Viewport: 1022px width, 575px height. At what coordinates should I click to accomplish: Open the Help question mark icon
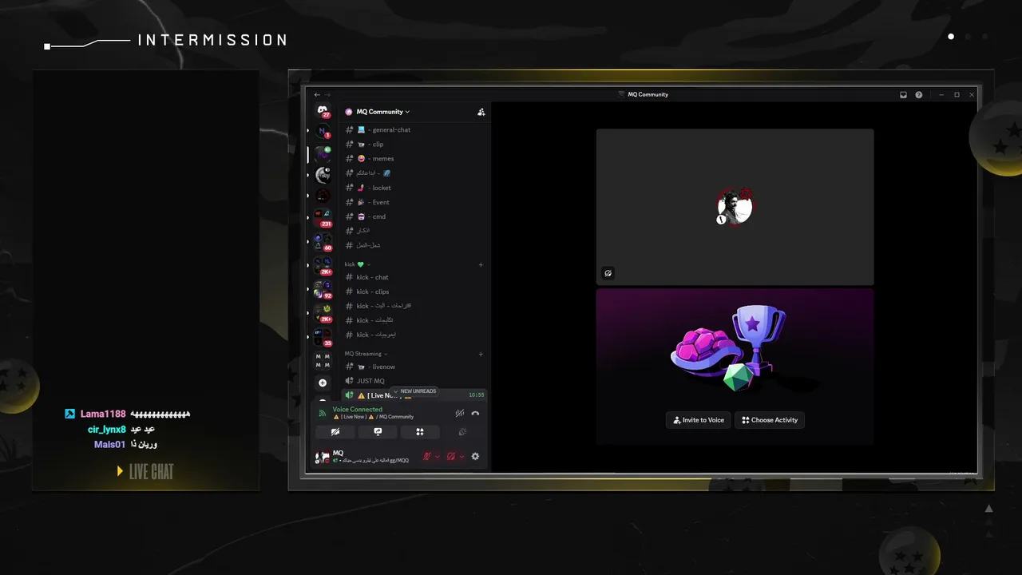[919, 94]
